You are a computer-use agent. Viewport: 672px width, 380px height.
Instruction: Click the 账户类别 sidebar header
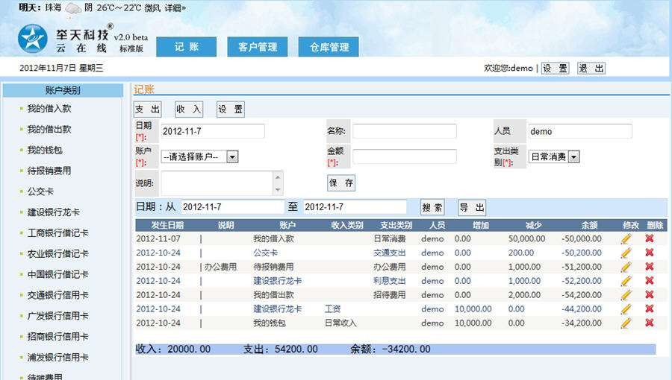point(63,90)
